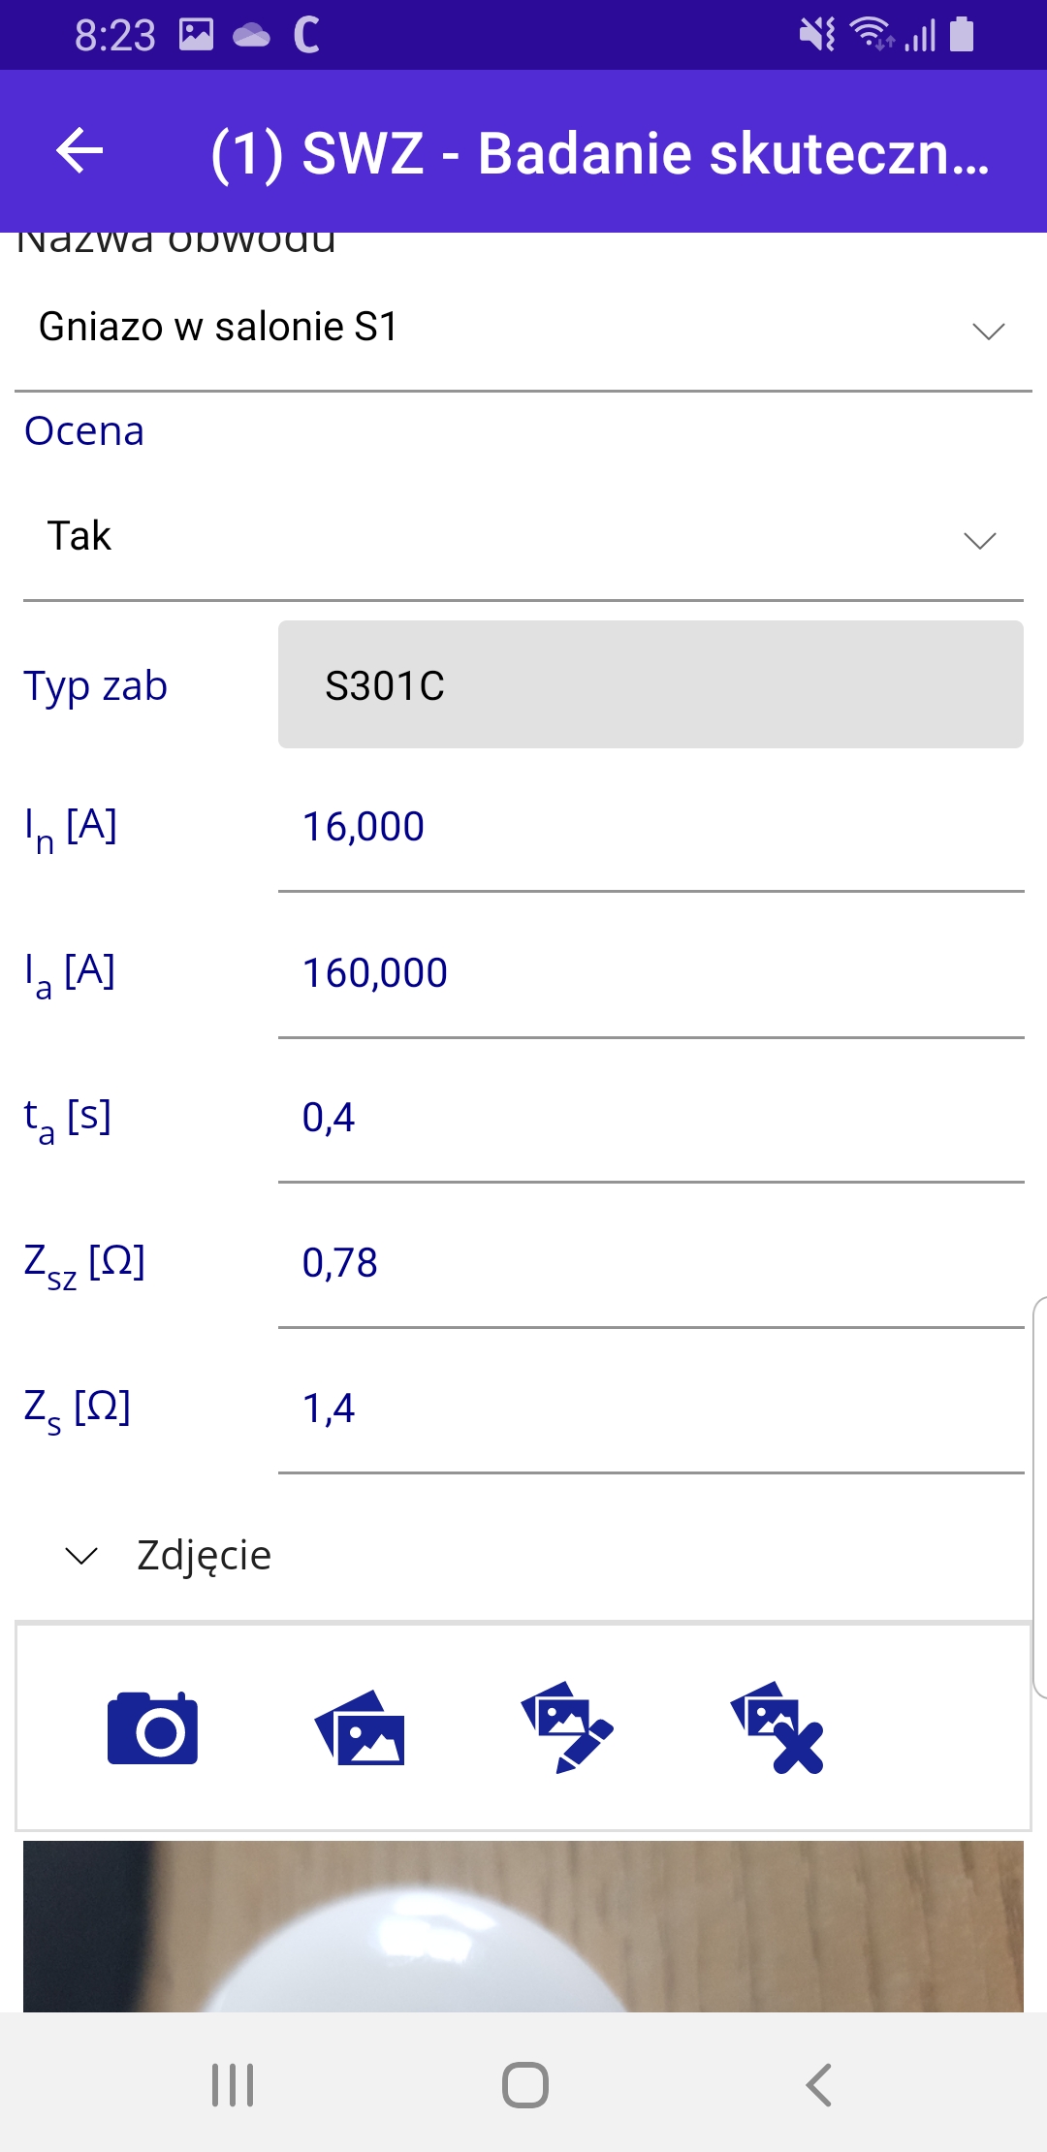Tap the Android home button
The image size is (1047, 2152).
(524, 2084)
